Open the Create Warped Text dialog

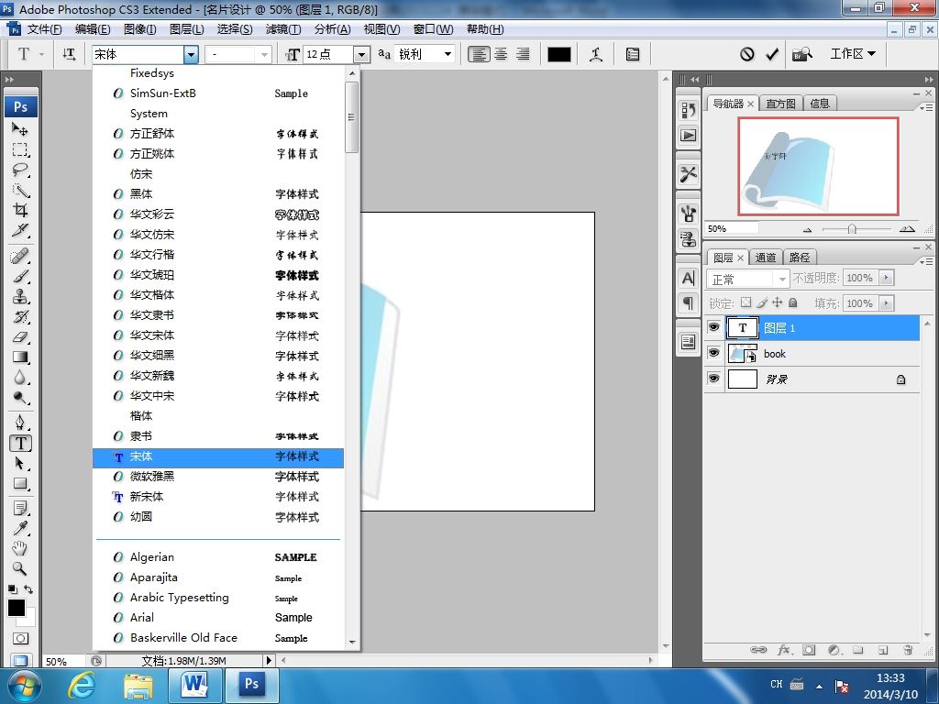click(x=596, y=54)
